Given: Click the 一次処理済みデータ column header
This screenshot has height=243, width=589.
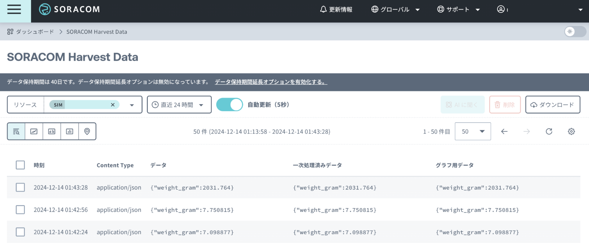Looking at the screenshot, I should (317, 165).
